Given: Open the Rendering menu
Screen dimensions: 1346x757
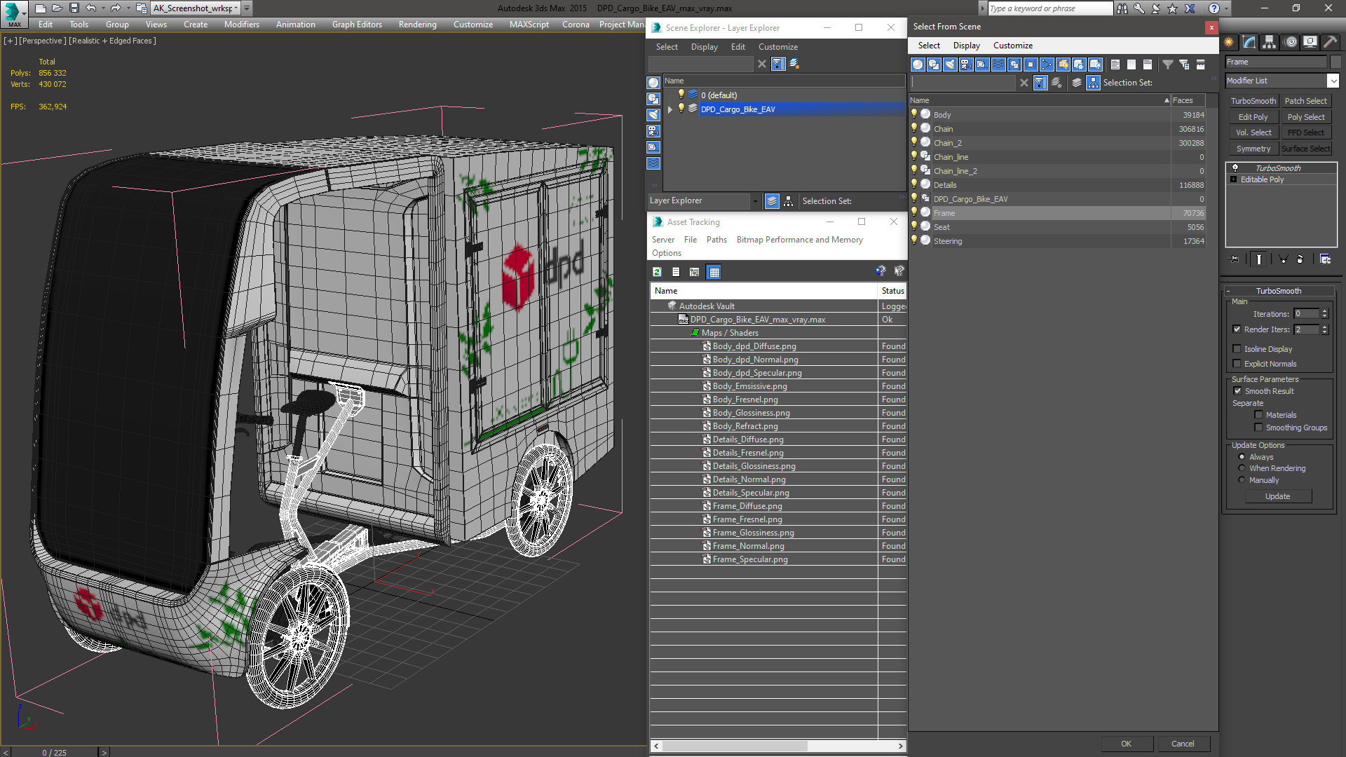Looking at the screenshot, I should pos(418,25).
